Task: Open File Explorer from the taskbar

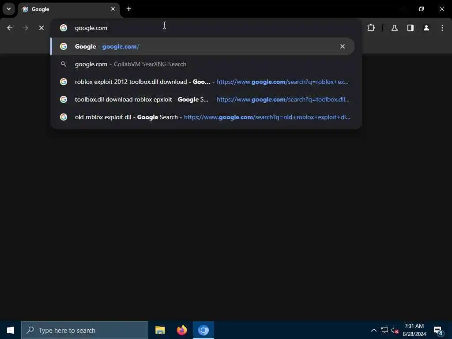Action: [x=160, y=330]
